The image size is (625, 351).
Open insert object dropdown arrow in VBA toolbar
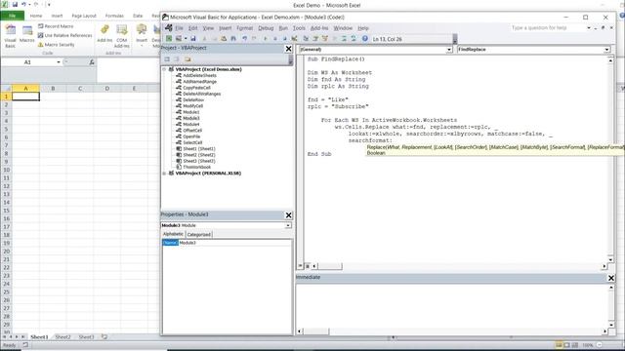tap(186, 39)
